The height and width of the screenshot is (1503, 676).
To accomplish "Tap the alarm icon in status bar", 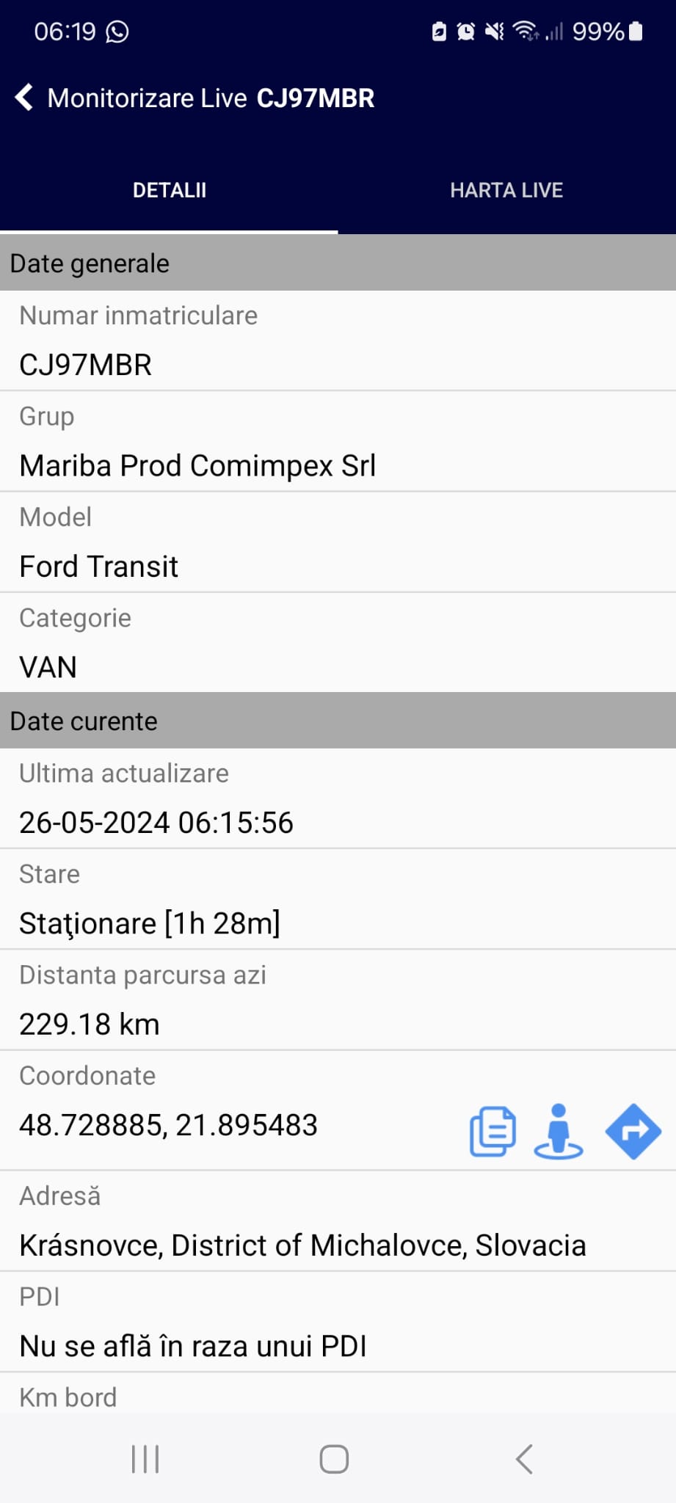I will (x=465, y=32).
